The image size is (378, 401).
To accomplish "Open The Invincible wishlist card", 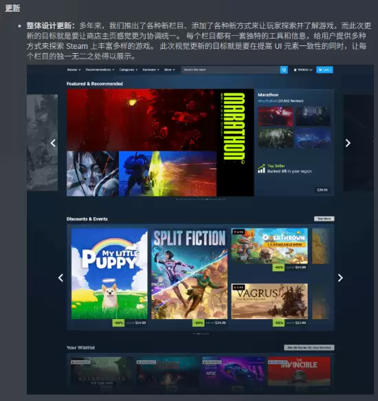I will pyautogui.click(x=299, y=371).
